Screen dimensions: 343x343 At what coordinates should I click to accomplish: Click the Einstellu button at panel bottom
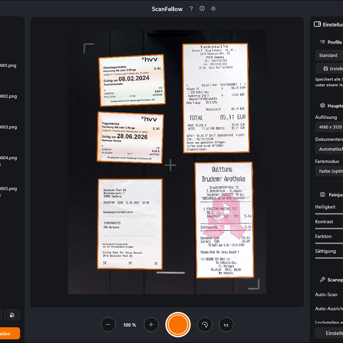point(329,333)
